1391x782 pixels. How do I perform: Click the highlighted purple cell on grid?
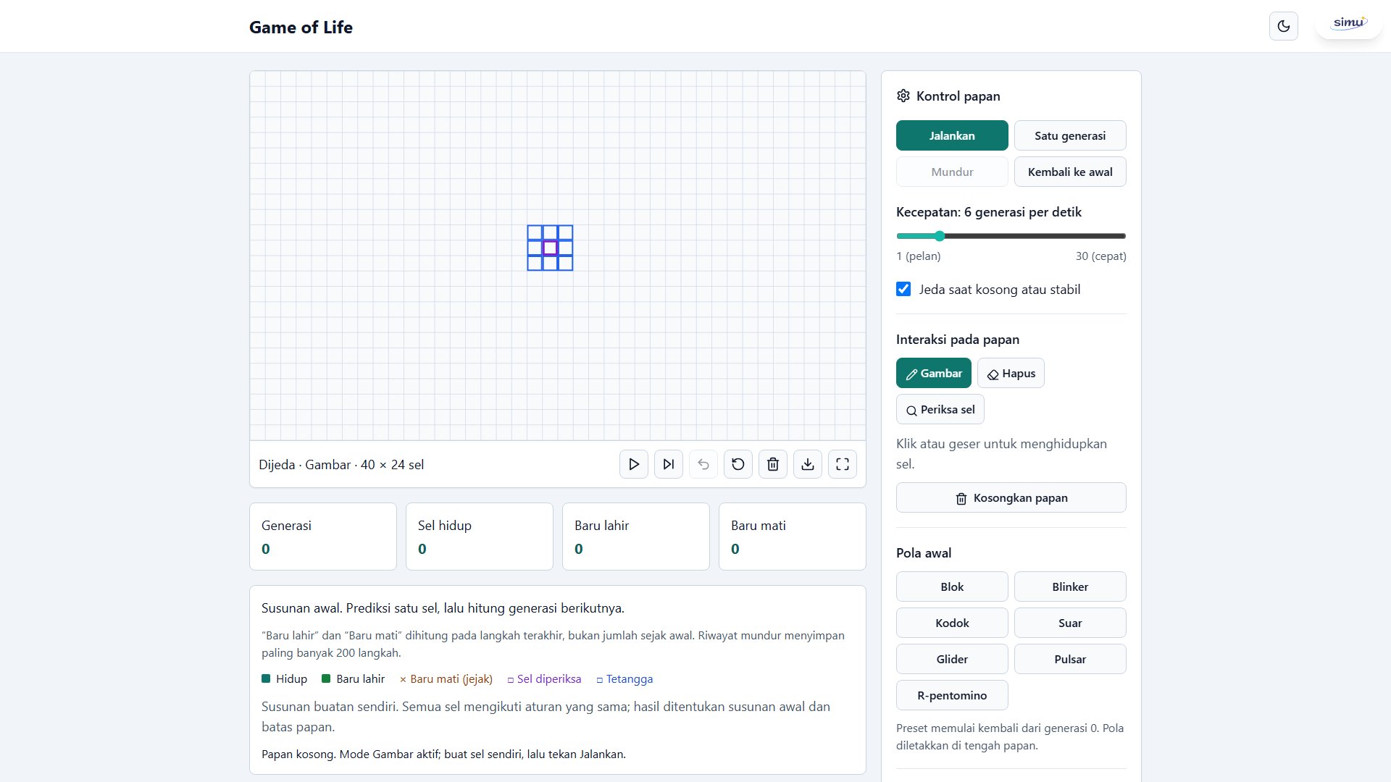point(550,248)
